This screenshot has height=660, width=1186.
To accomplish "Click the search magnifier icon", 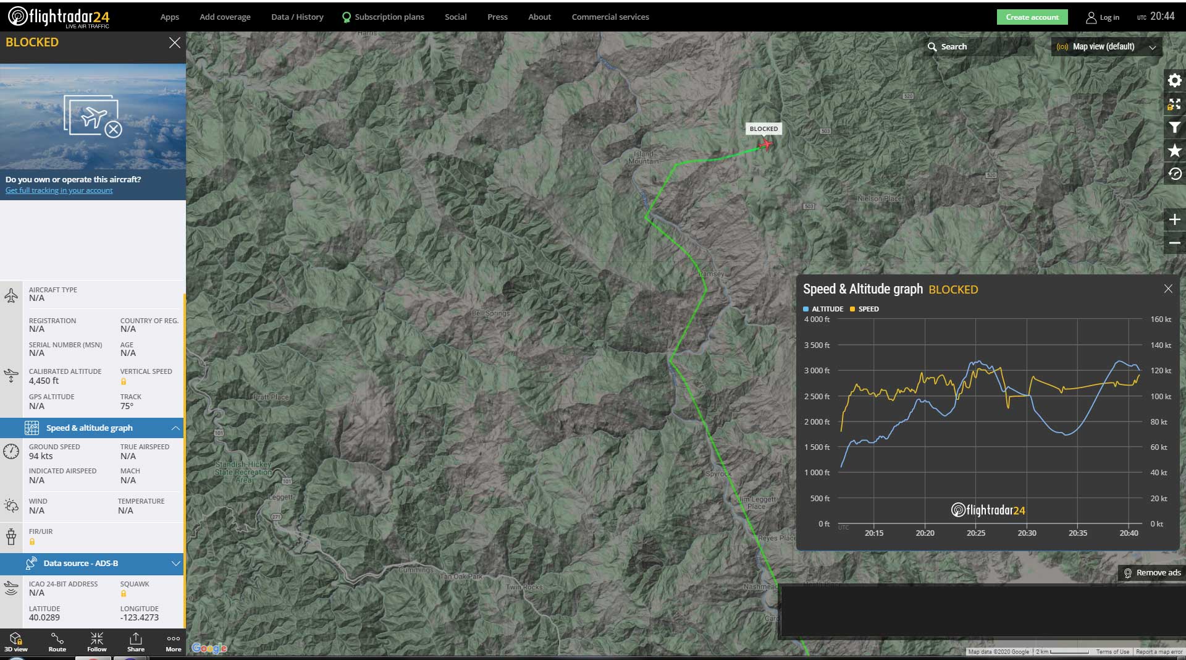I will [x=932, y=47].
